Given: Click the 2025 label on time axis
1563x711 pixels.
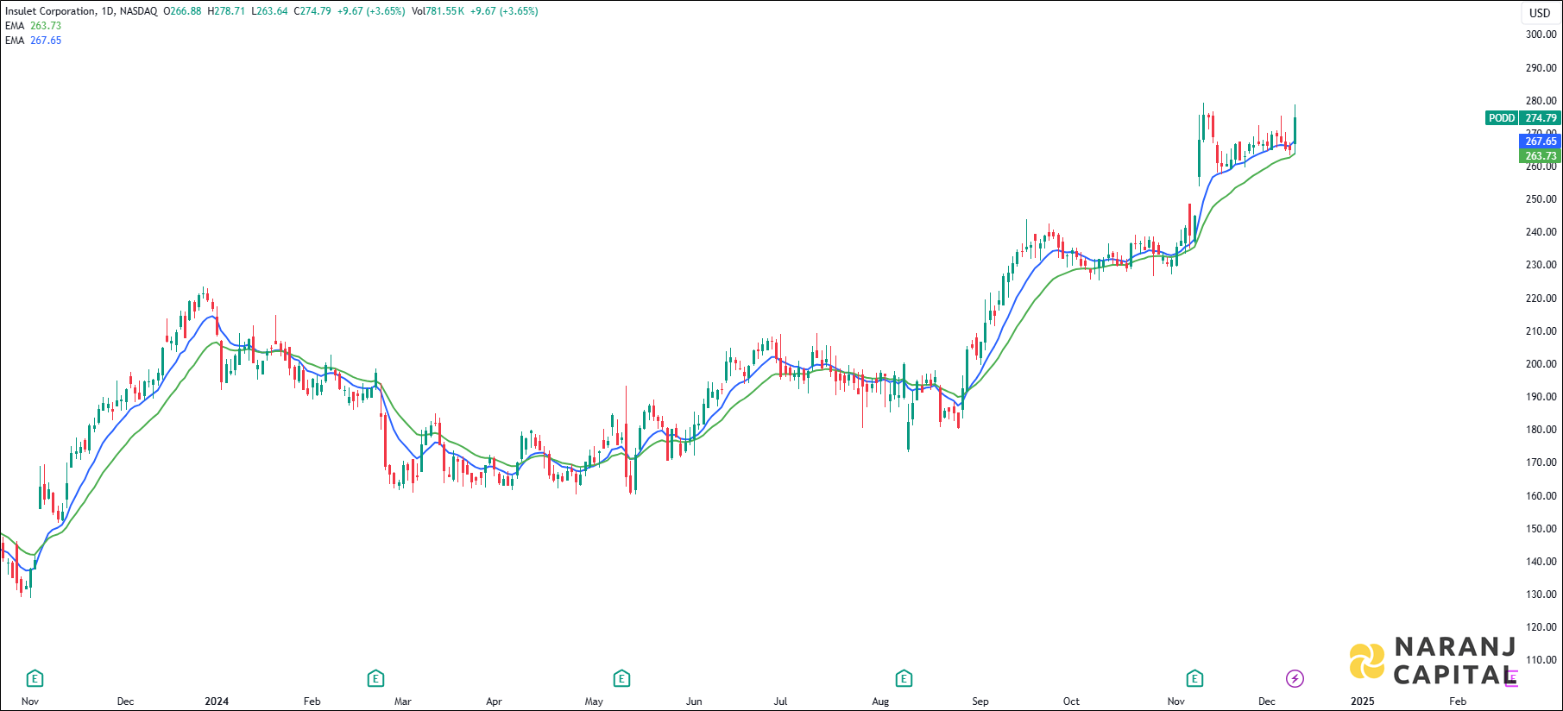Looking at the screenshot, I should [x=1363, y=702].
